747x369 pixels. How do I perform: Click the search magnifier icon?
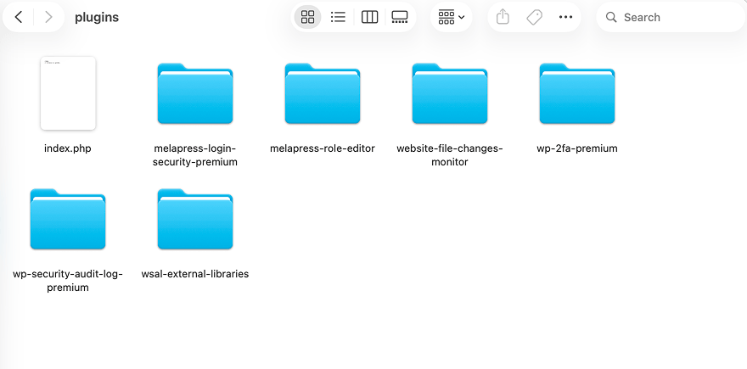pos(611,18)
